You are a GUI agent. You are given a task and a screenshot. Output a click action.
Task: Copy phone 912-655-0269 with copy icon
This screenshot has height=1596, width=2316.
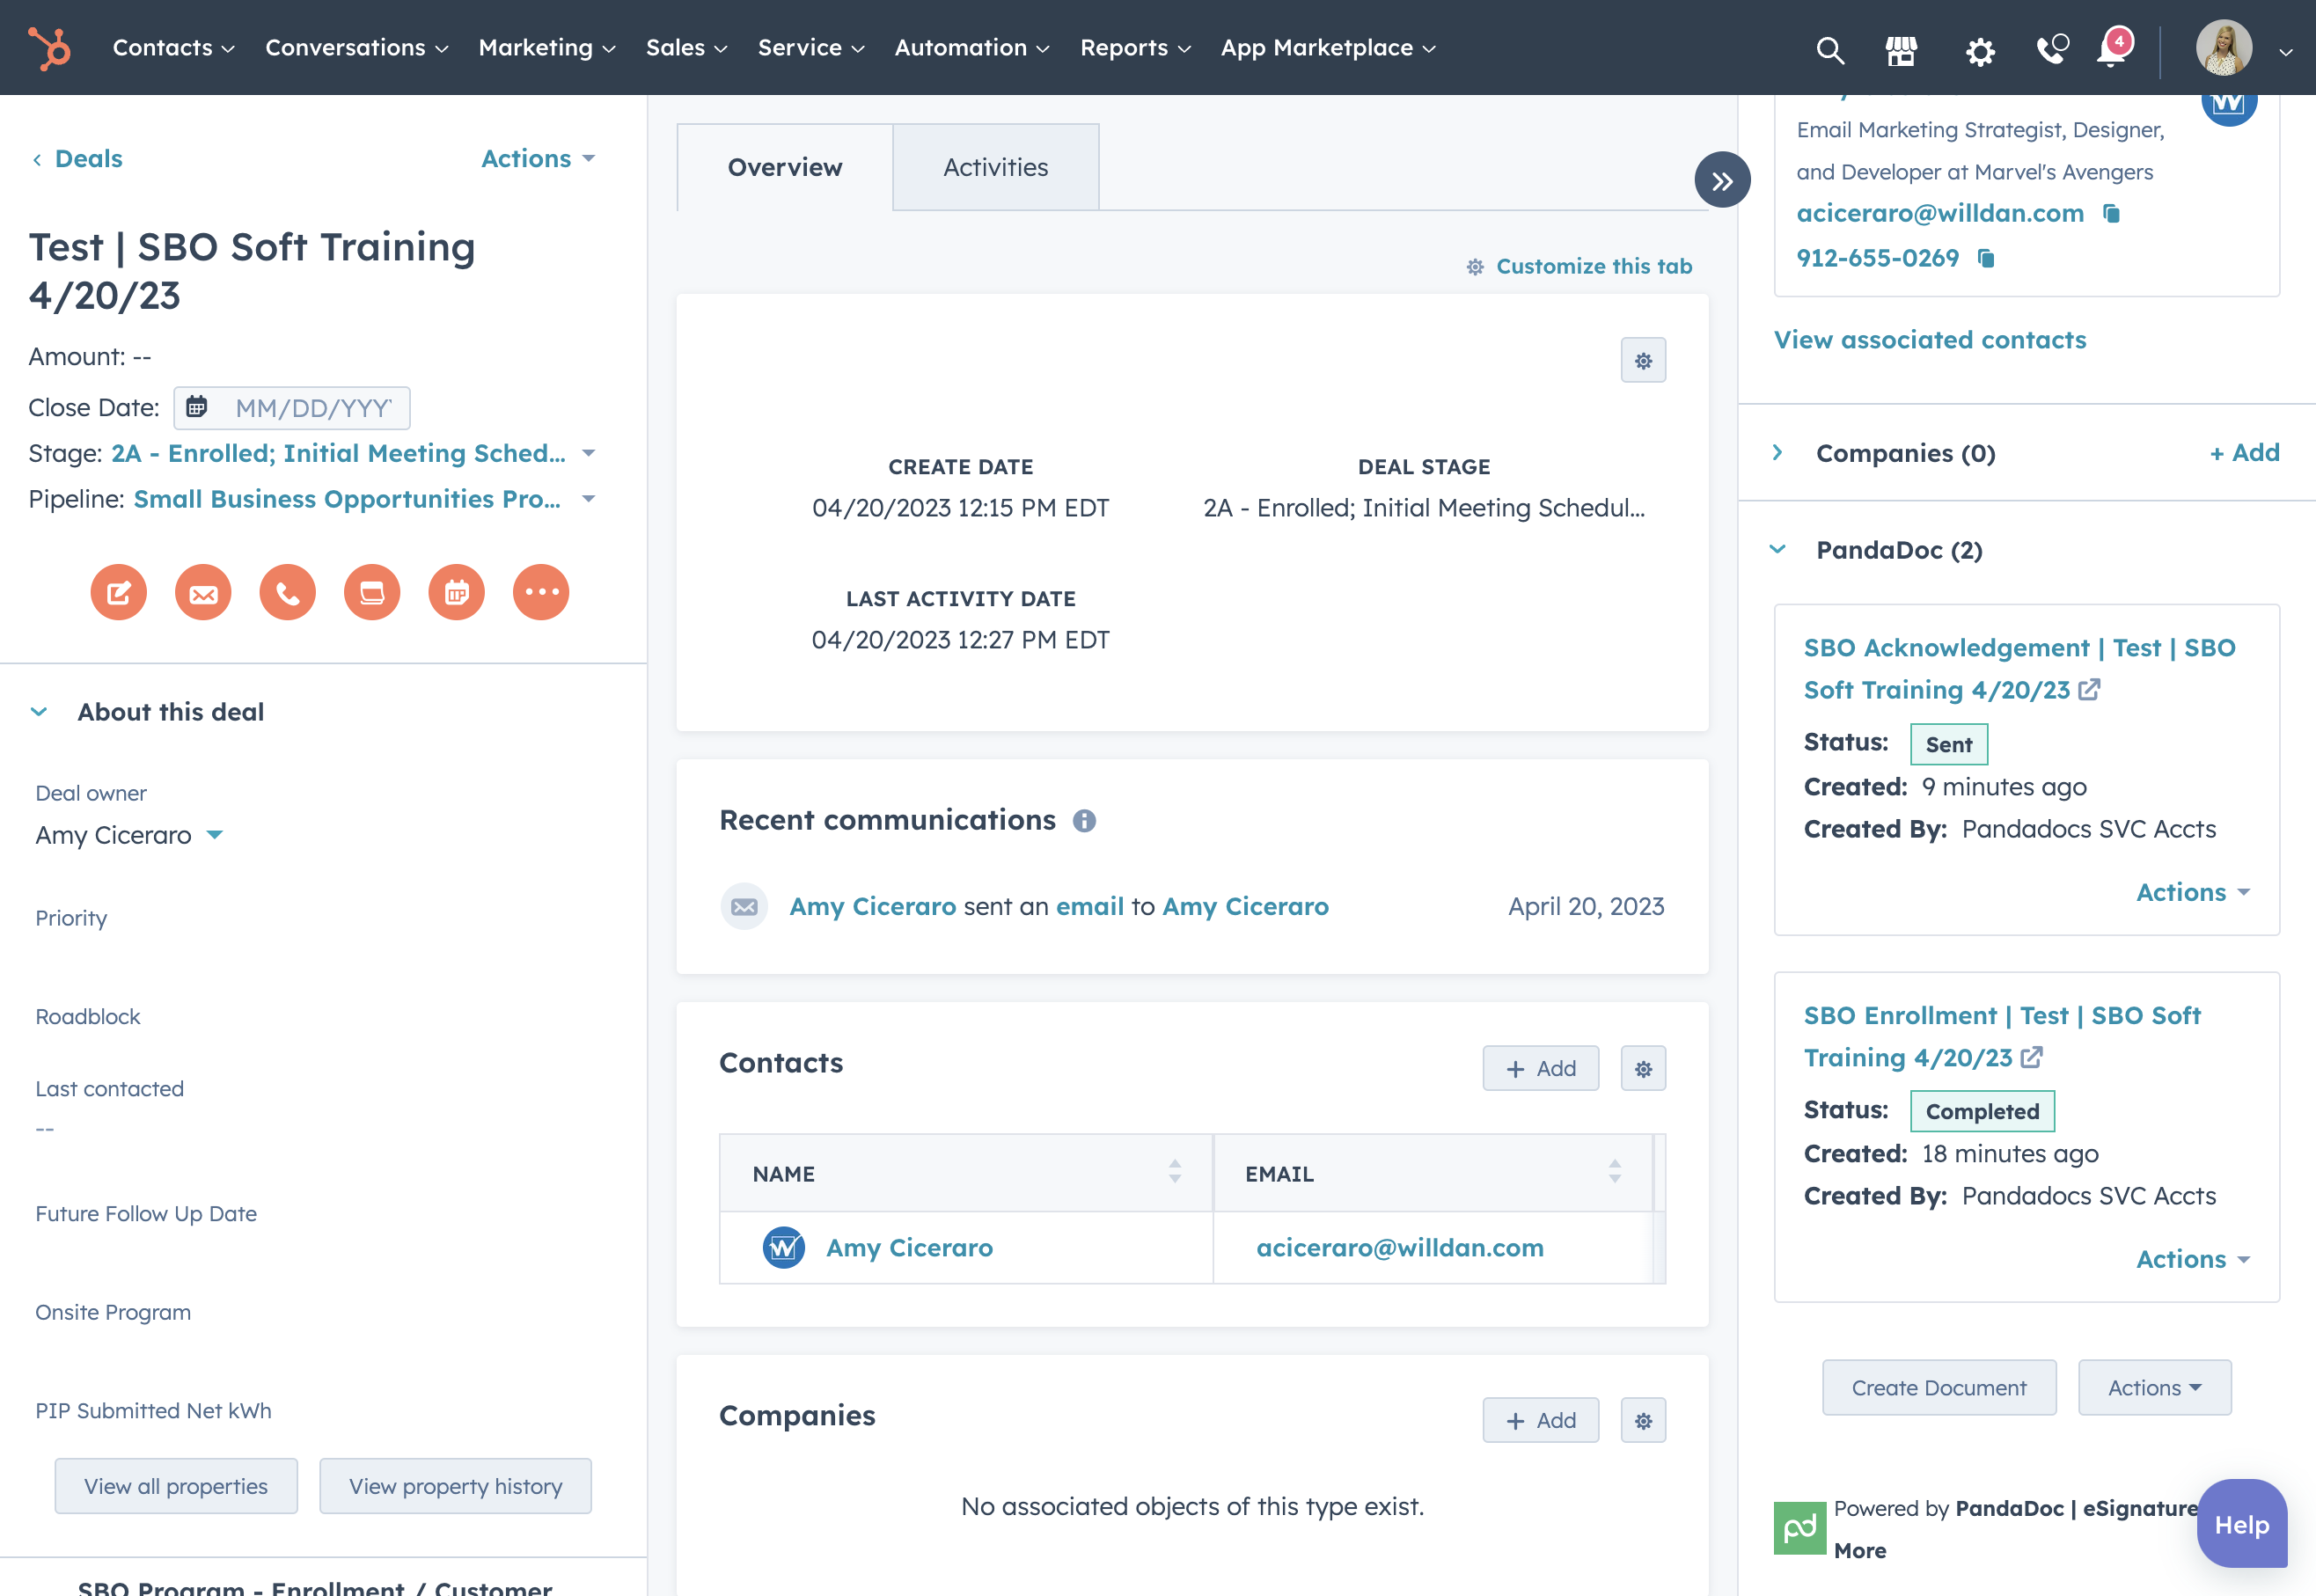[x=1986, y=258]
